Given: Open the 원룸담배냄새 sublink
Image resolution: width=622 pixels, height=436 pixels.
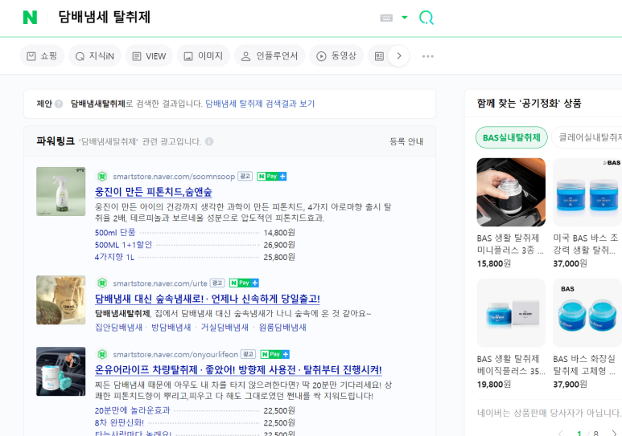Looking at the screenshot, I should [x=282, y=327].
